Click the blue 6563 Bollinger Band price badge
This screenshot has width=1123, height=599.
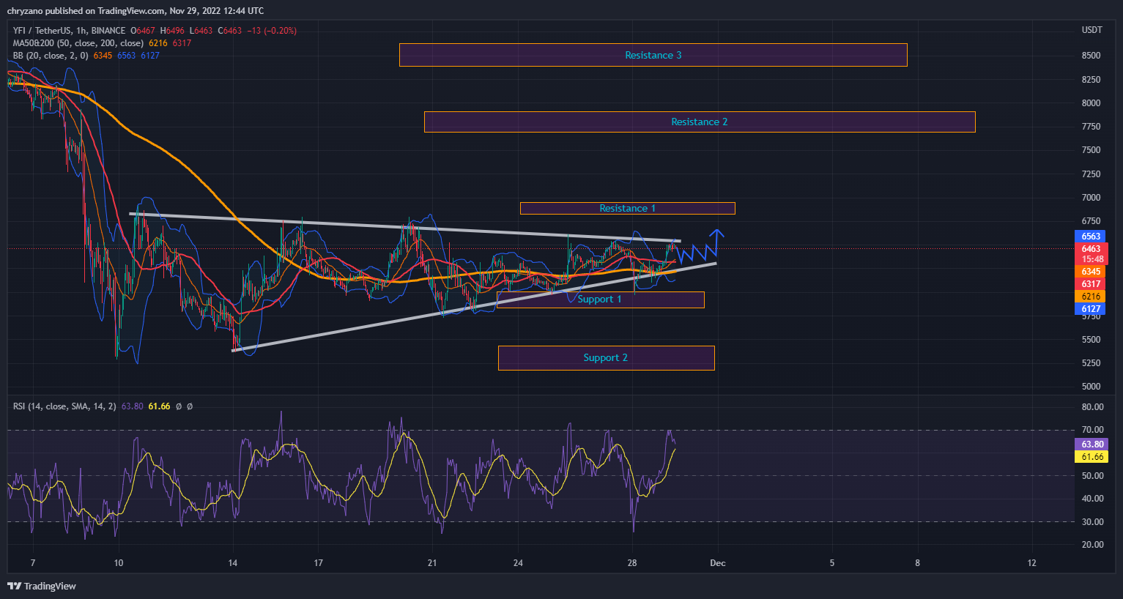[x=1091, y=236]
